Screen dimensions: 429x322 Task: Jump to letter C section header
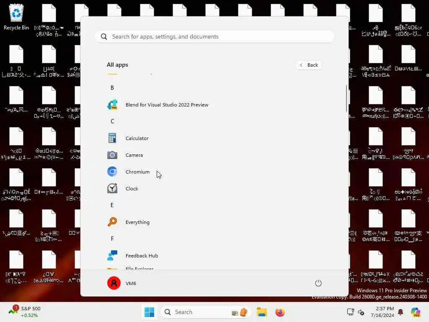coord(112,121)
